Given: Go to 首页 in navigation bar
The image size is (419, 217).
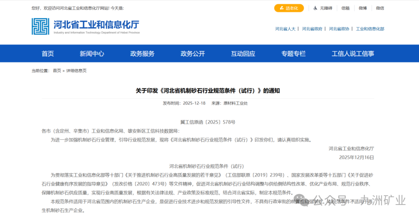Looking at the screenshot, I should [48, 54].
